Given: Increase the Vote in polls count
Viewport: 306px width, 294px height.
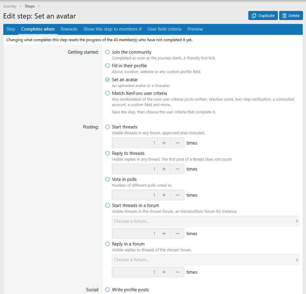Looking at the screenshot, I should click(164, 195).
